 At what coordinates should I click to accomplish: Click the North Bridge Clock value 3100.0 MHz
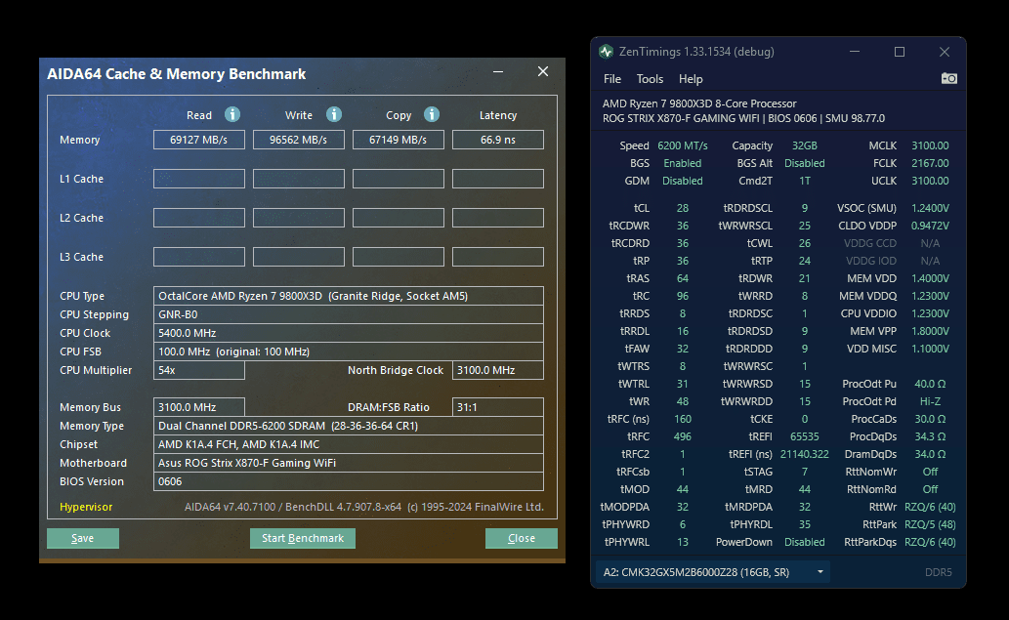[498, 370]
